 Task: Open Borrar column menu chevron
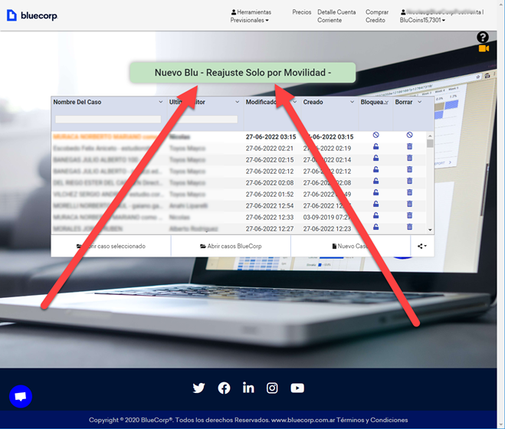(420, 102)
